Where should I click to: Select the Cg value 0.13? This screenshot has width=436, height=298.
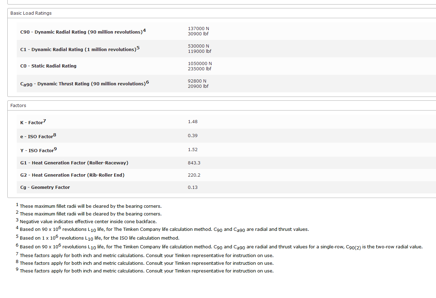pos(193,187)
